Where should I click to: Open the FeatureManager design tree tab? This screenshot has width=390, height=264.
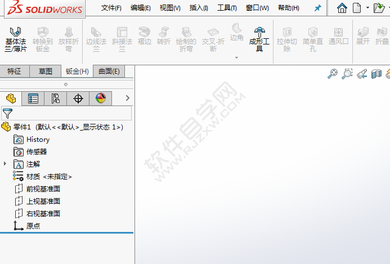point(11,99)
